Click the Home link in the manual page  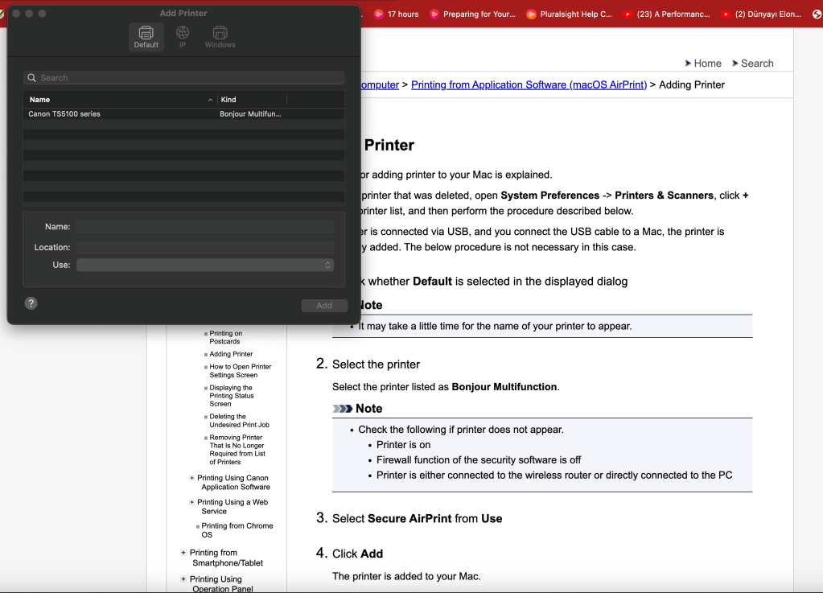click(707, 64)
